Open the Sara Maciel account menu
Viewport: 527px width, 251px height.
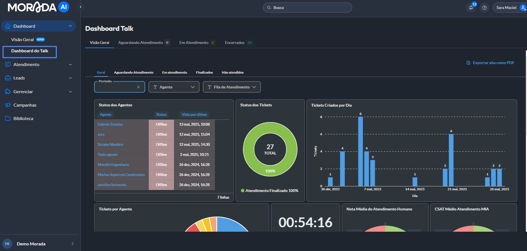(x=509, y=8)
